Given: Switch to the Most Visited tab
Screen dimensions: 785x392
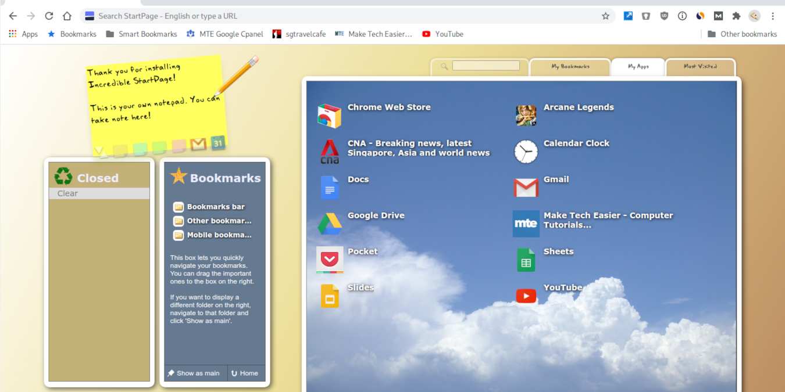Looking at the screenshot, I should (x=700, y=66).
